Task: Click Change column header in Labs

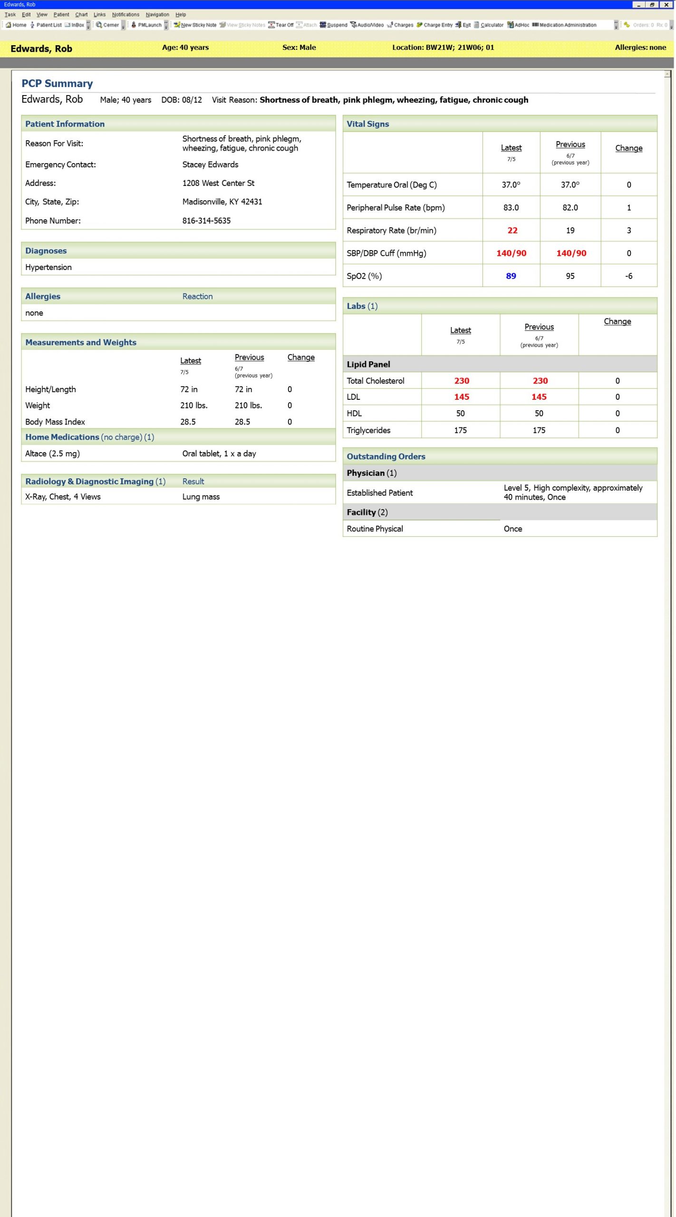Action: tap(617, 322)
